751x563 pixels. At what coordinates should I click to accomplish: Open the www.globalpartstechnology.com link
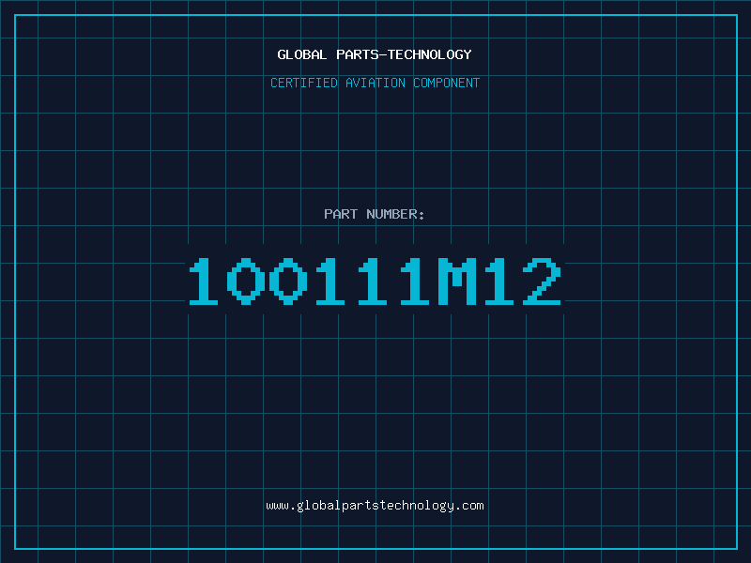coord(375,506)
